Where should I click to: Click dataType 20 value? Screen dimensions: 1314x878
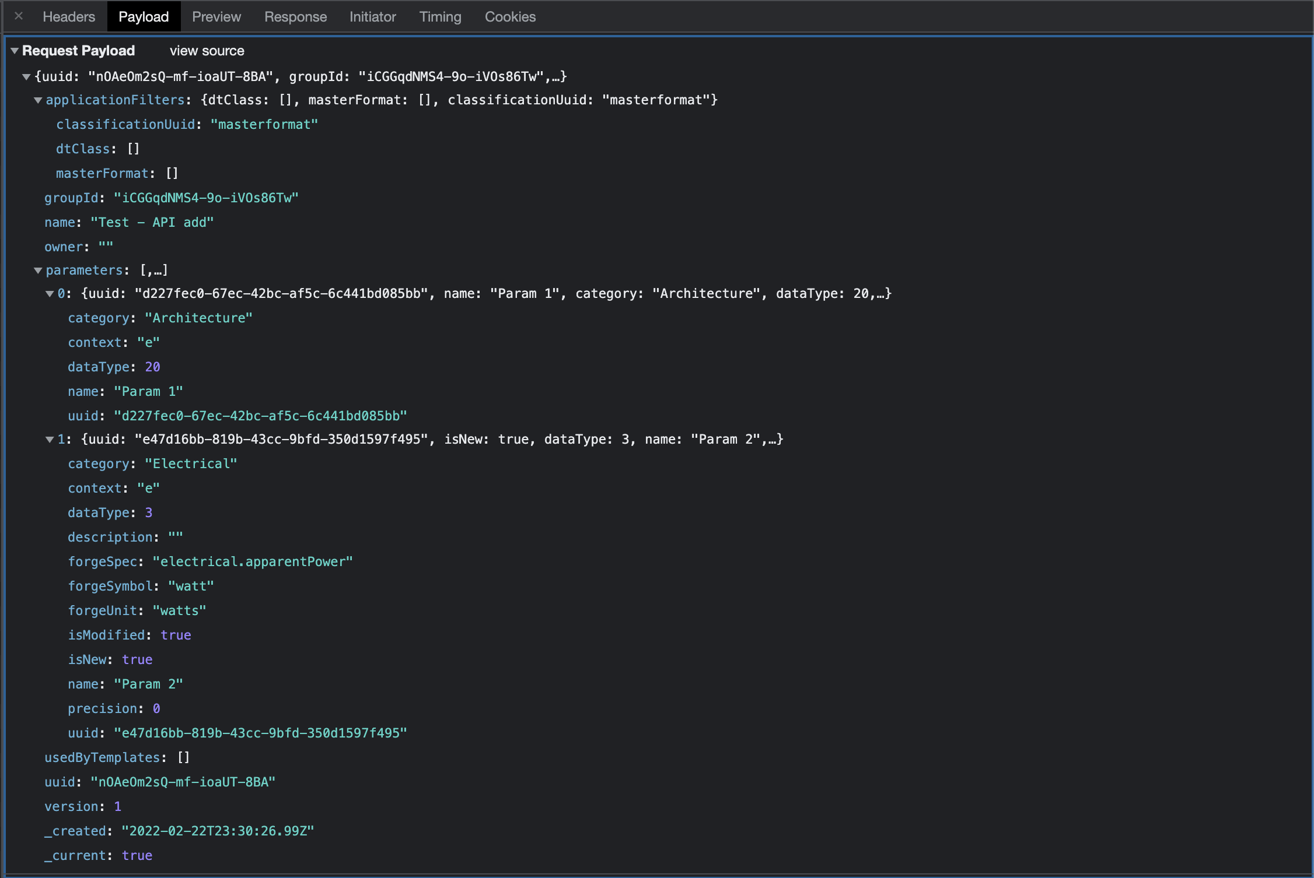pyautogui.click(x=152, y=367)
